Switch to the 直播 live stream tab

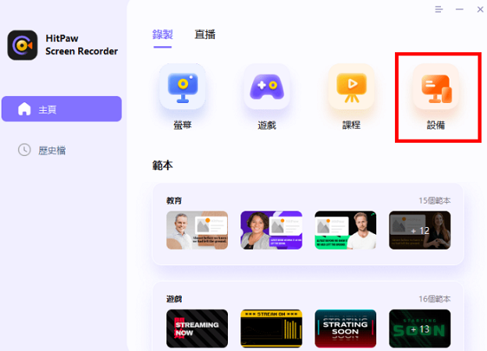(204, 34)
